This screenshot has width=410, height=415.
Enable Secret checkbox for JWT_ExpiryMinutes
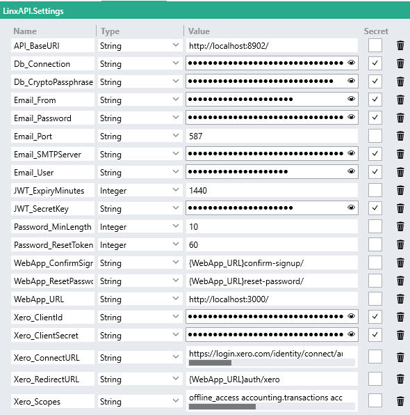tap(375, 190)
